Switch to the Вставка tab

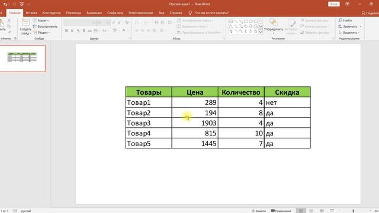coord(31,13)
